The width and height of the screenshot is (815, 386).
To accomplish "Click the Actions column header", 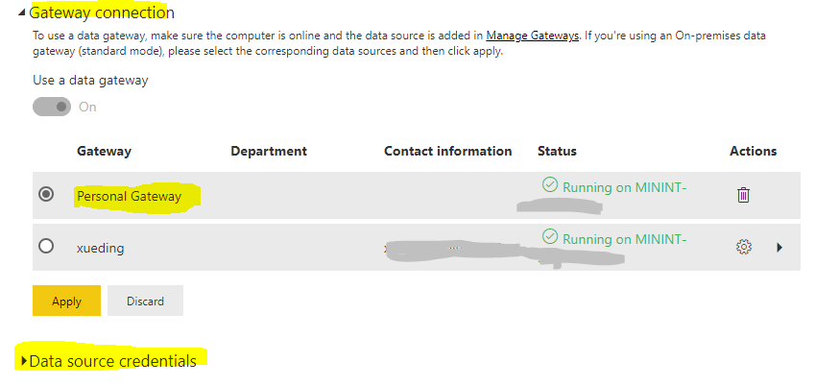I will pos(754,151).
